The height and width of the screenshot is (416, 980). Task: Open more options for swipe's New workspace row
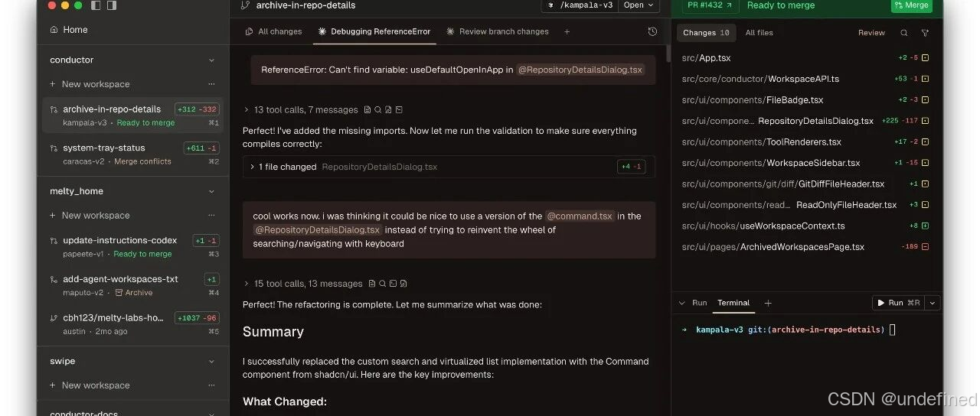point(212,385)
